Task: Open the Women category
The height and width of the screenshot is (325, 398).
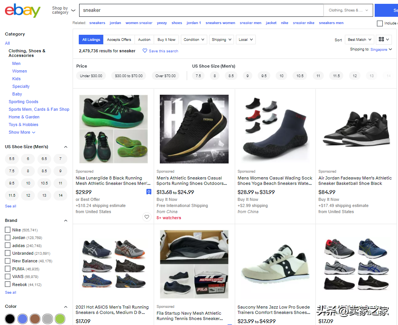Action: [x=19, y=71]
